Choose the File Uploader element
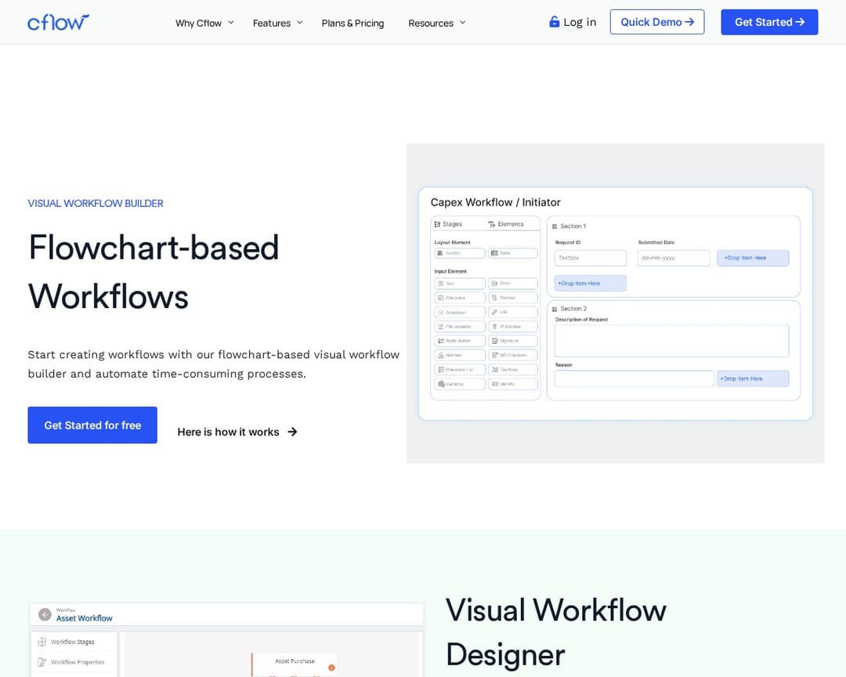The image size is (846, 677). click(x=460, y=327)
